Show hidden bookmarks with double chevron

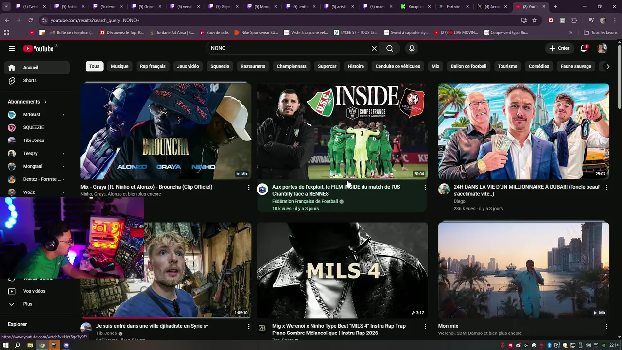571,33
